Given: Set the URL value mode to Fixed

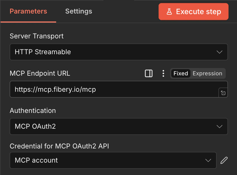Looking at the screenshot, I should click(181, 73).
